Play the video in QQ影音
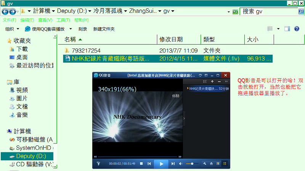 click(x=161, y=164)
